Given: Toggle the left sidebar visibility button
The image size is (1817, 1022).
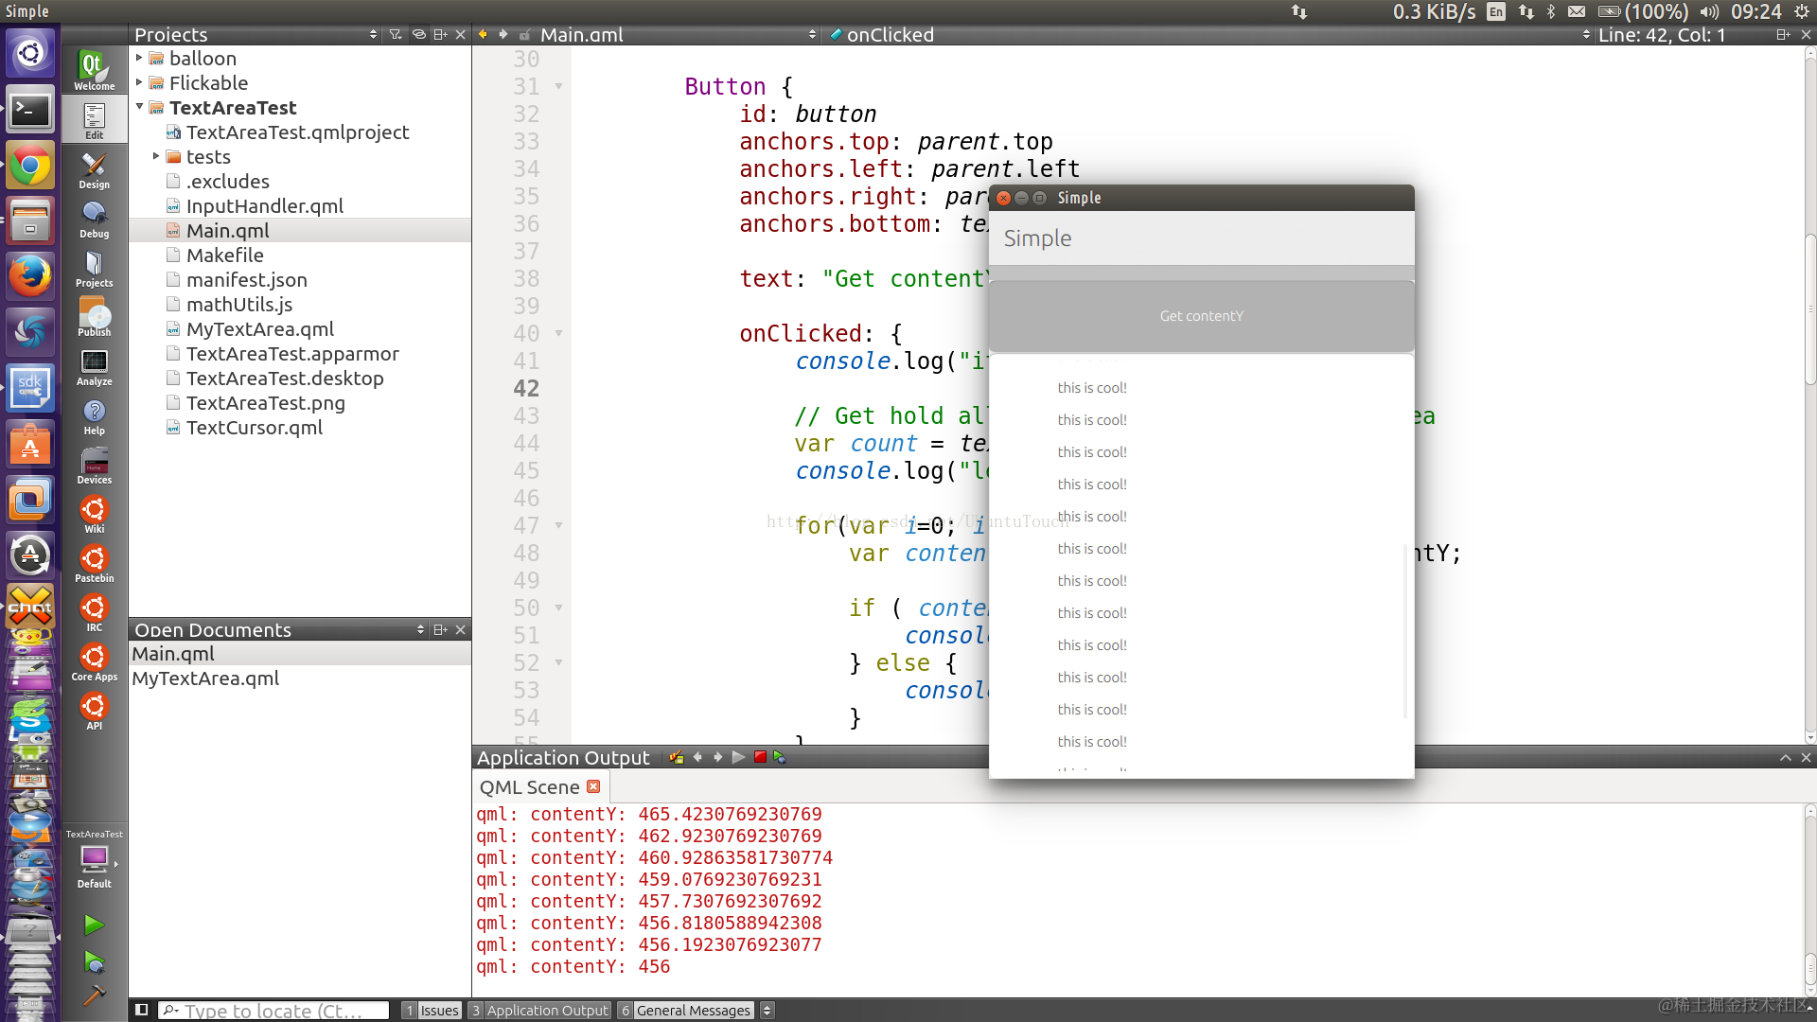Looking at the screenshot, I should click(x=141, y=1010).
